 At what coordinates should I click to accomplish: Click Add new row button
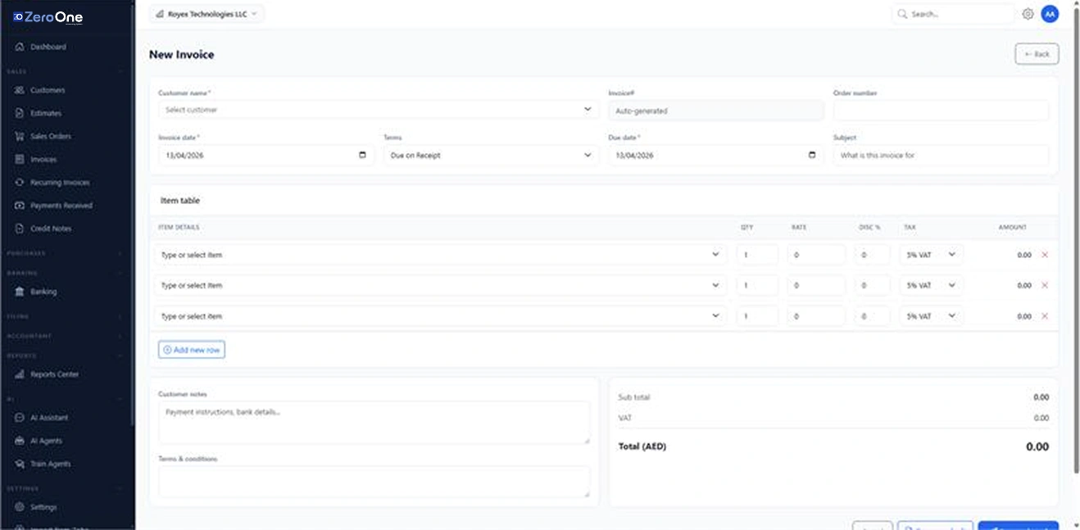click(x=192, y=350)
